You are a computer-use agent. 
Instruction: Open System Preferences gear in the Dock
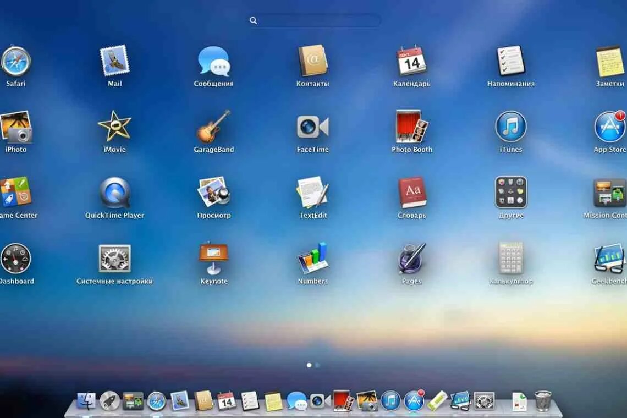[484, 401]
